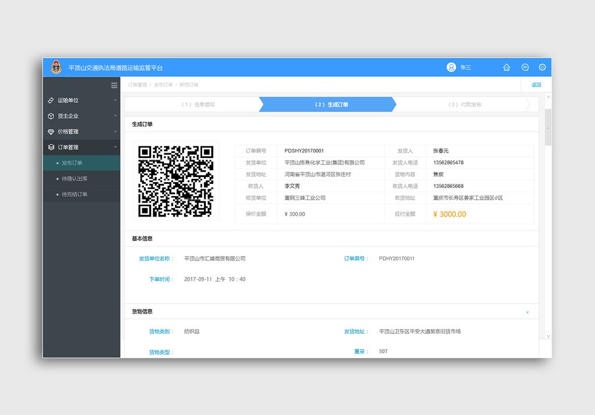Viewport: 595px width, 415px height.
Task: Click the 货物信息 section heading
Action: pyautogui.click(x=142, y=312)
